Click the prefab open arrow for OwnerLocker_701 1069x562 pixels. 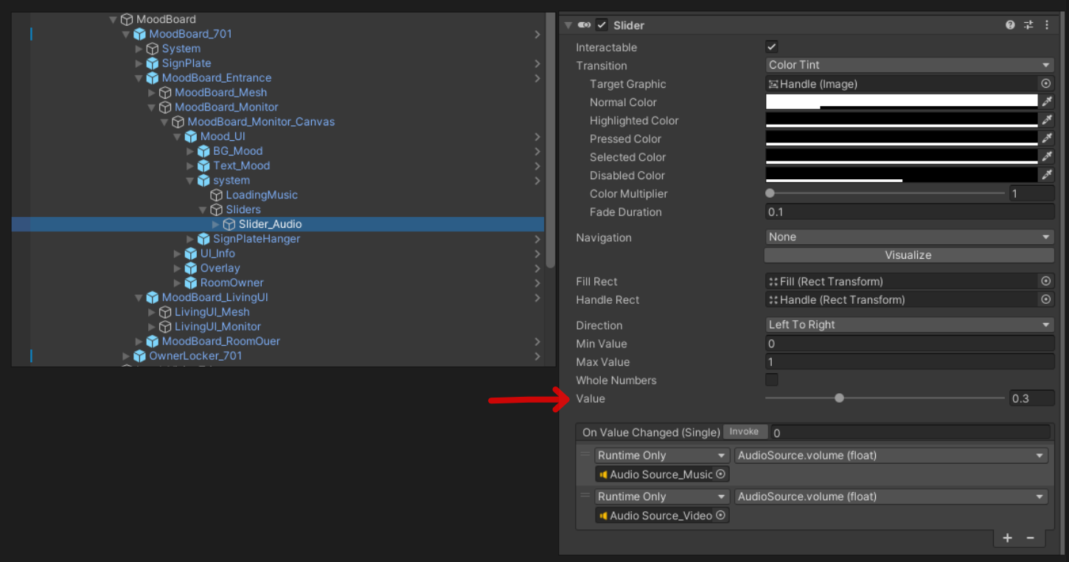tap(537, 356)
